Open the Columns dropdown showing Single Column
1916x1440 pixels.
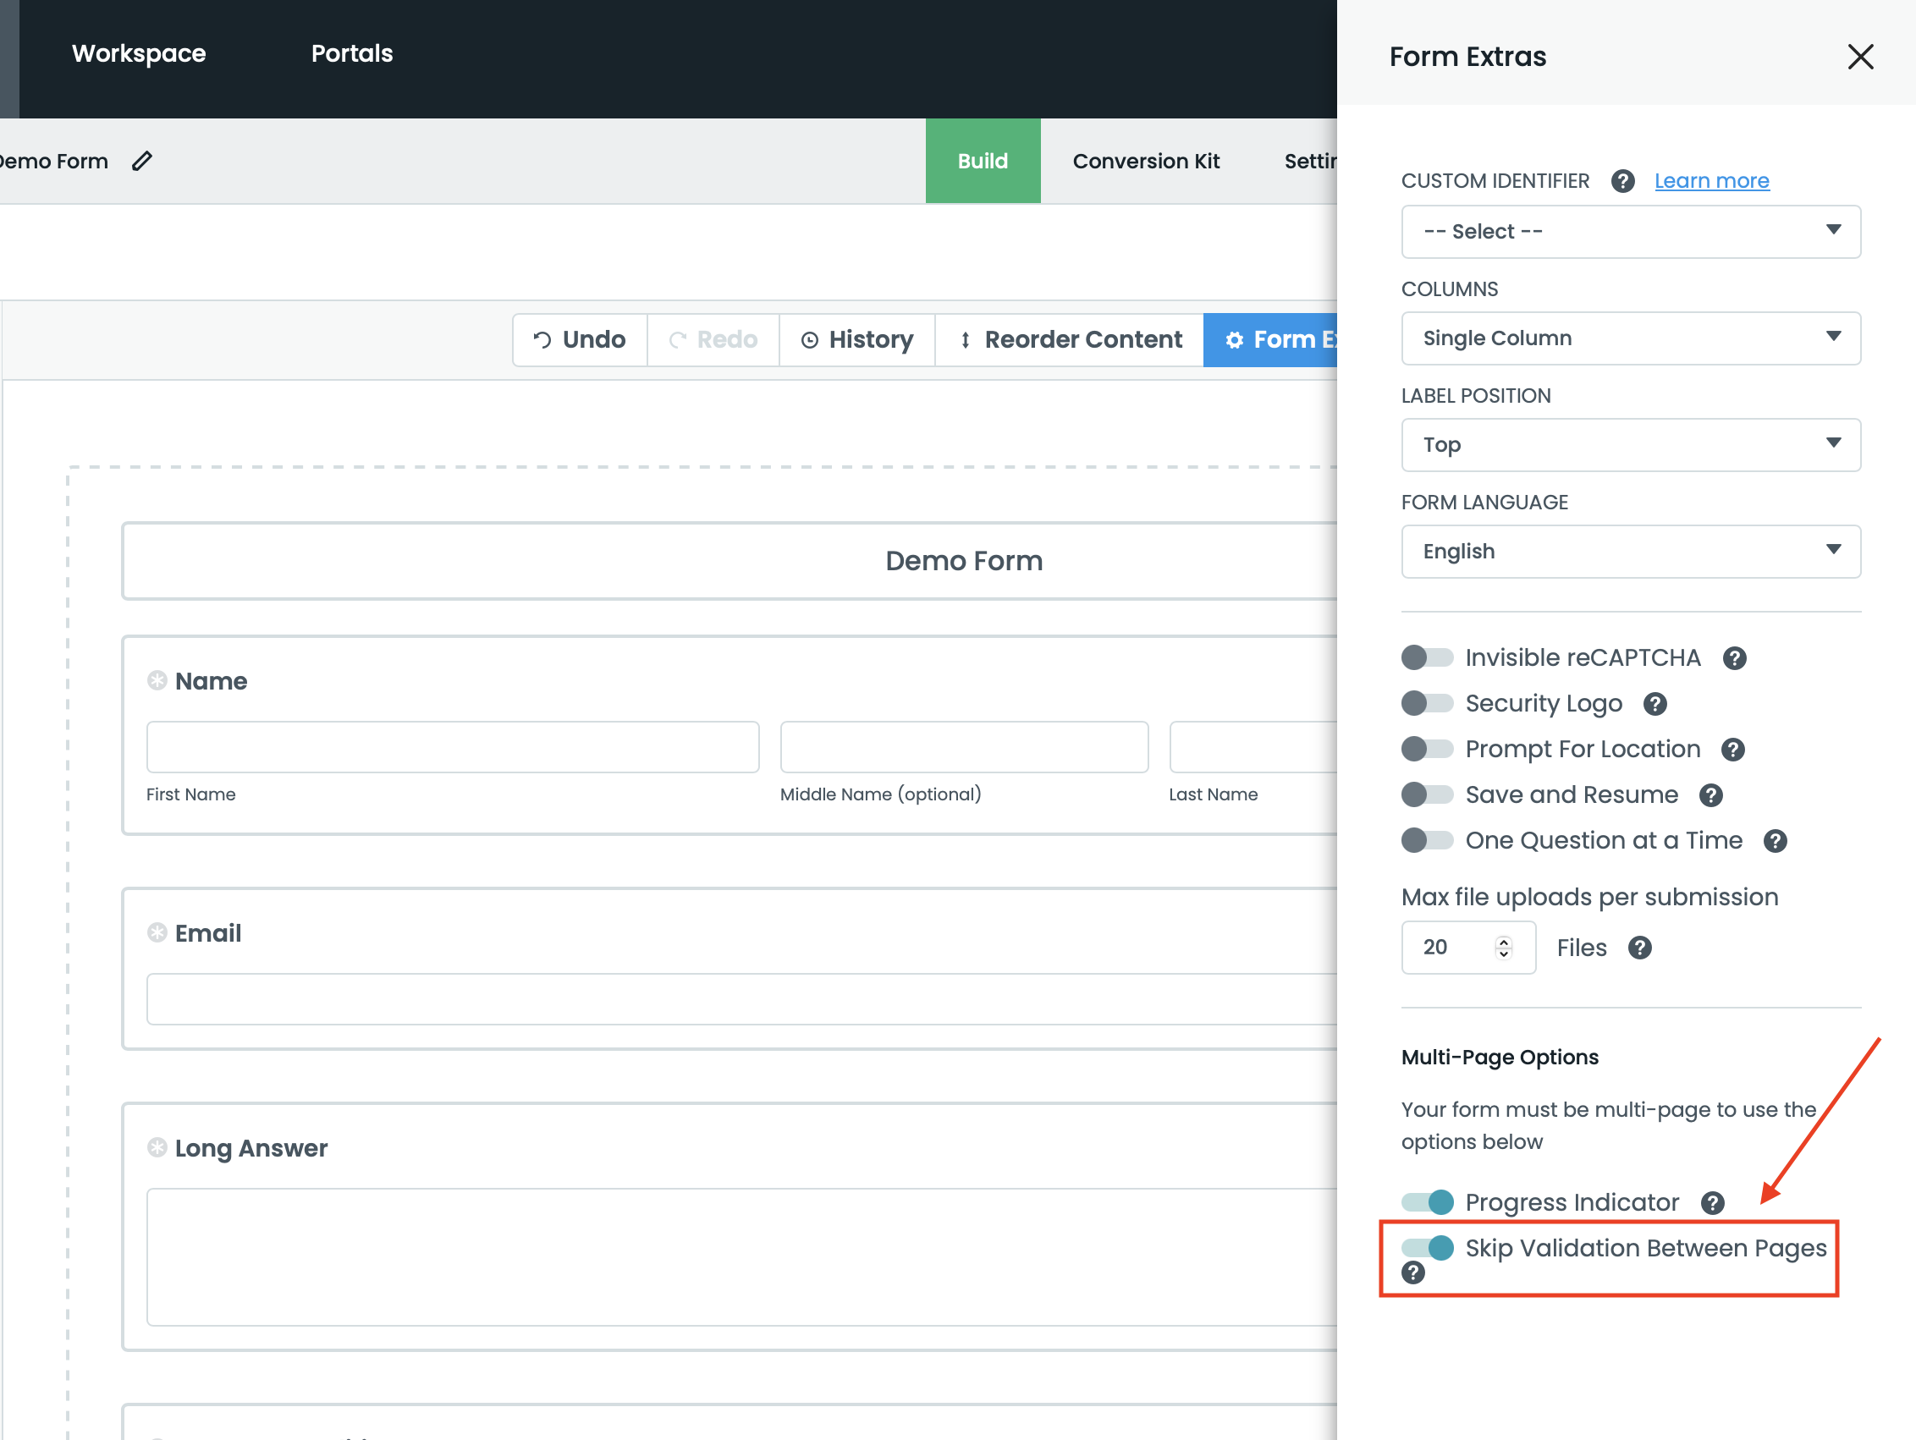click(1630, 338)
